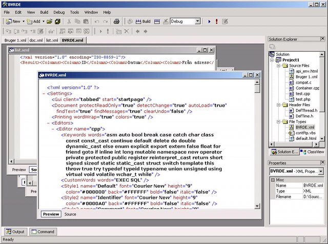
Task: Show the Command panel
Action: 43,232
